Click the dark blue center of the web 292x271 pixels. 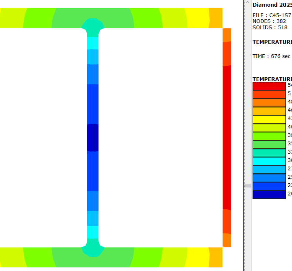click(93, 137)
